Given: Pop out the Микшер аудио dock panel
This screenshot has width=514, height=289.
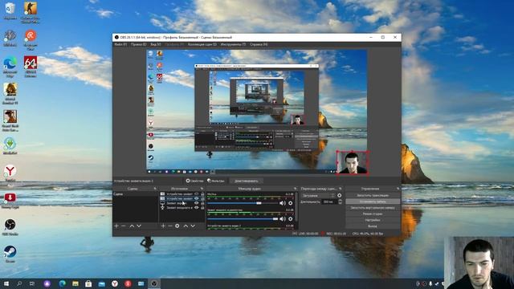Looking at the screenshot, I should (295, 189).
